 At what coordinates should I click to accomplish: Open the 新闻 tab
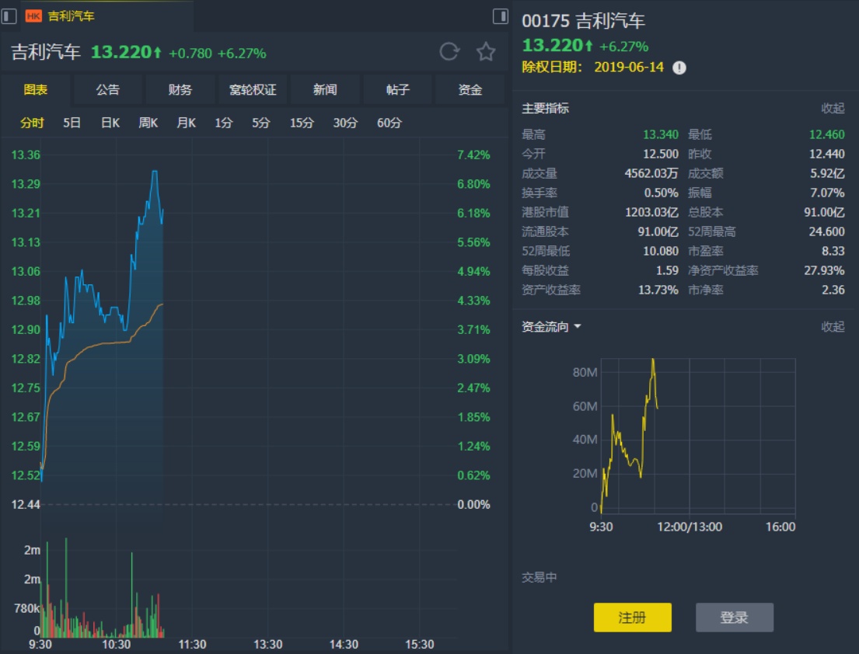coord(325,90)
